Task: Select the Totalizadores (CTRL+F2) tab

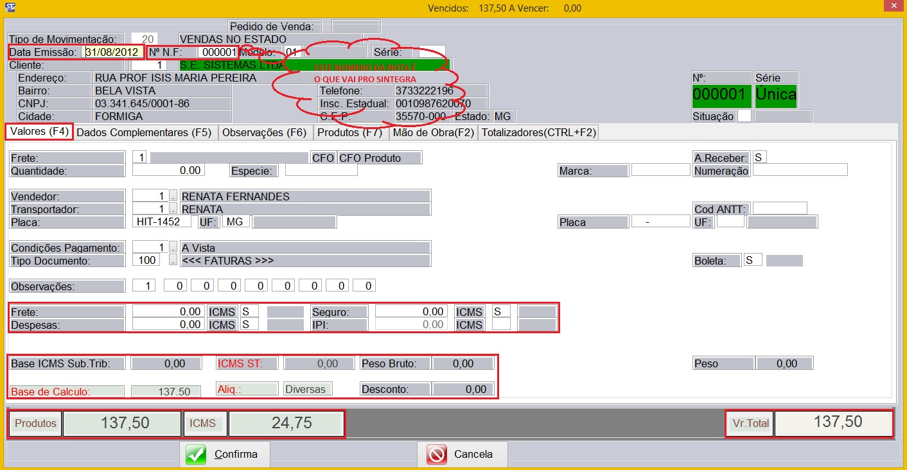Action: (538, 133)
